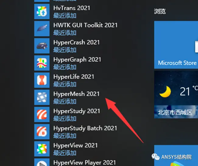The width and height of the screenshot is (198, 166).
Task: Select HyperStudy Batch 2021 entry text
Action: pos(85,128)
